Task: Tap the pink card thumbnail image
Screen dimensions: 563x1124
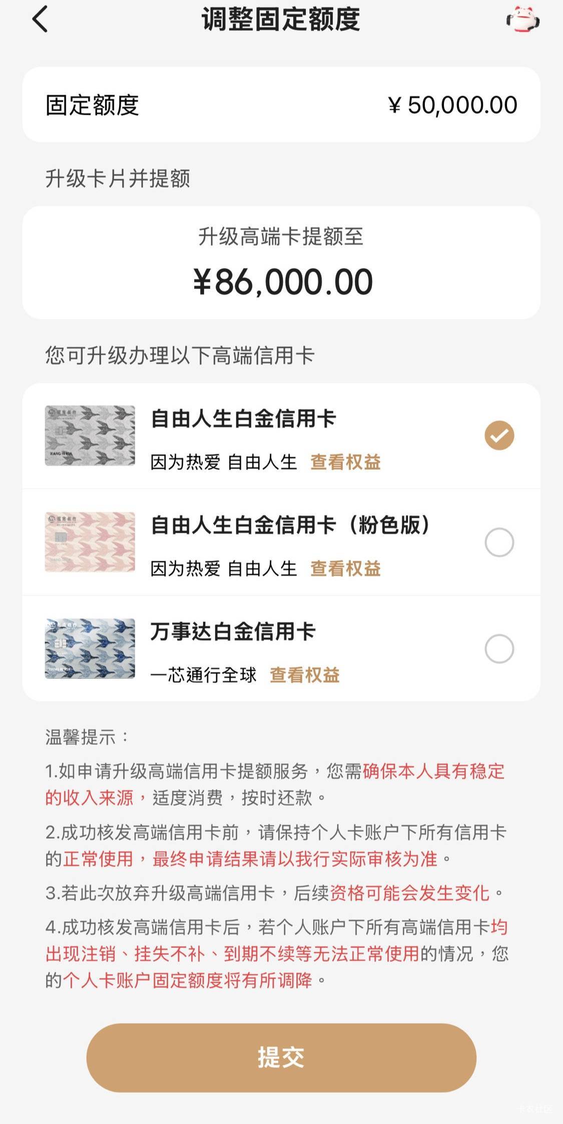Action: pyautogui.click(x=90, y=542)
